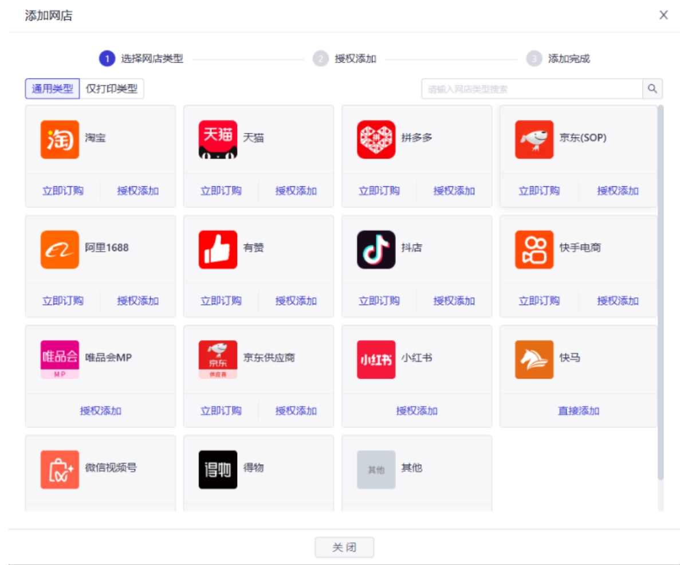
Task: Click 立即订购 under 天猫
Action: [x=221, y=190]
